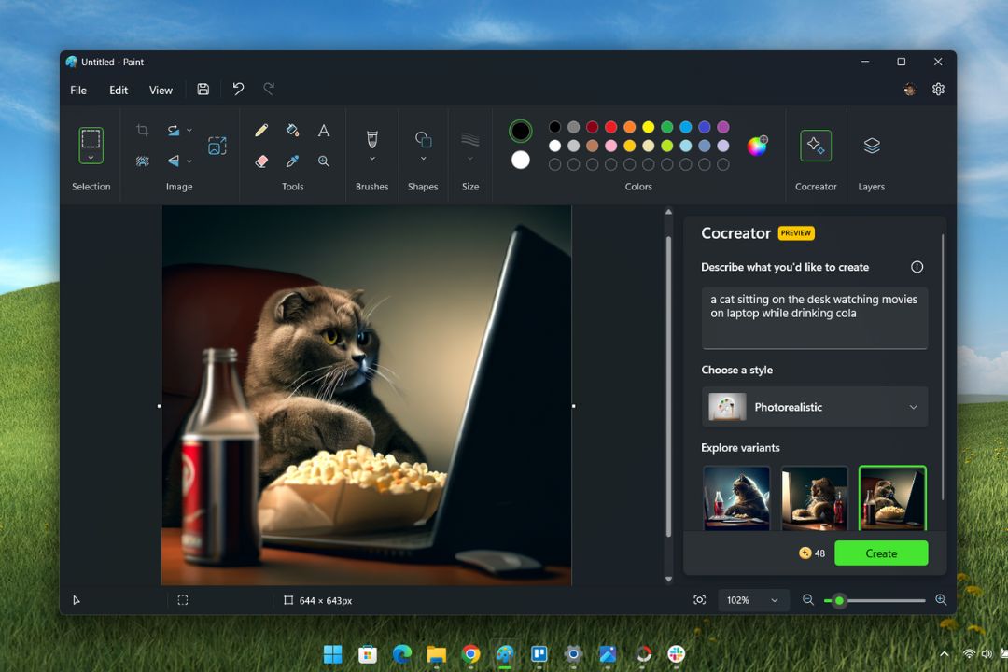The image size is (1008, 672).
Task: Open the Photorealistic style dropdown
Action: 814,407
